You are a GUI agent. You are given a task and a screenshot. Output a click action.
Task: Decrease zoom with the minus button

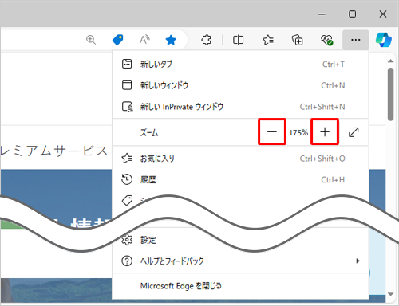[x=272, y=131]
